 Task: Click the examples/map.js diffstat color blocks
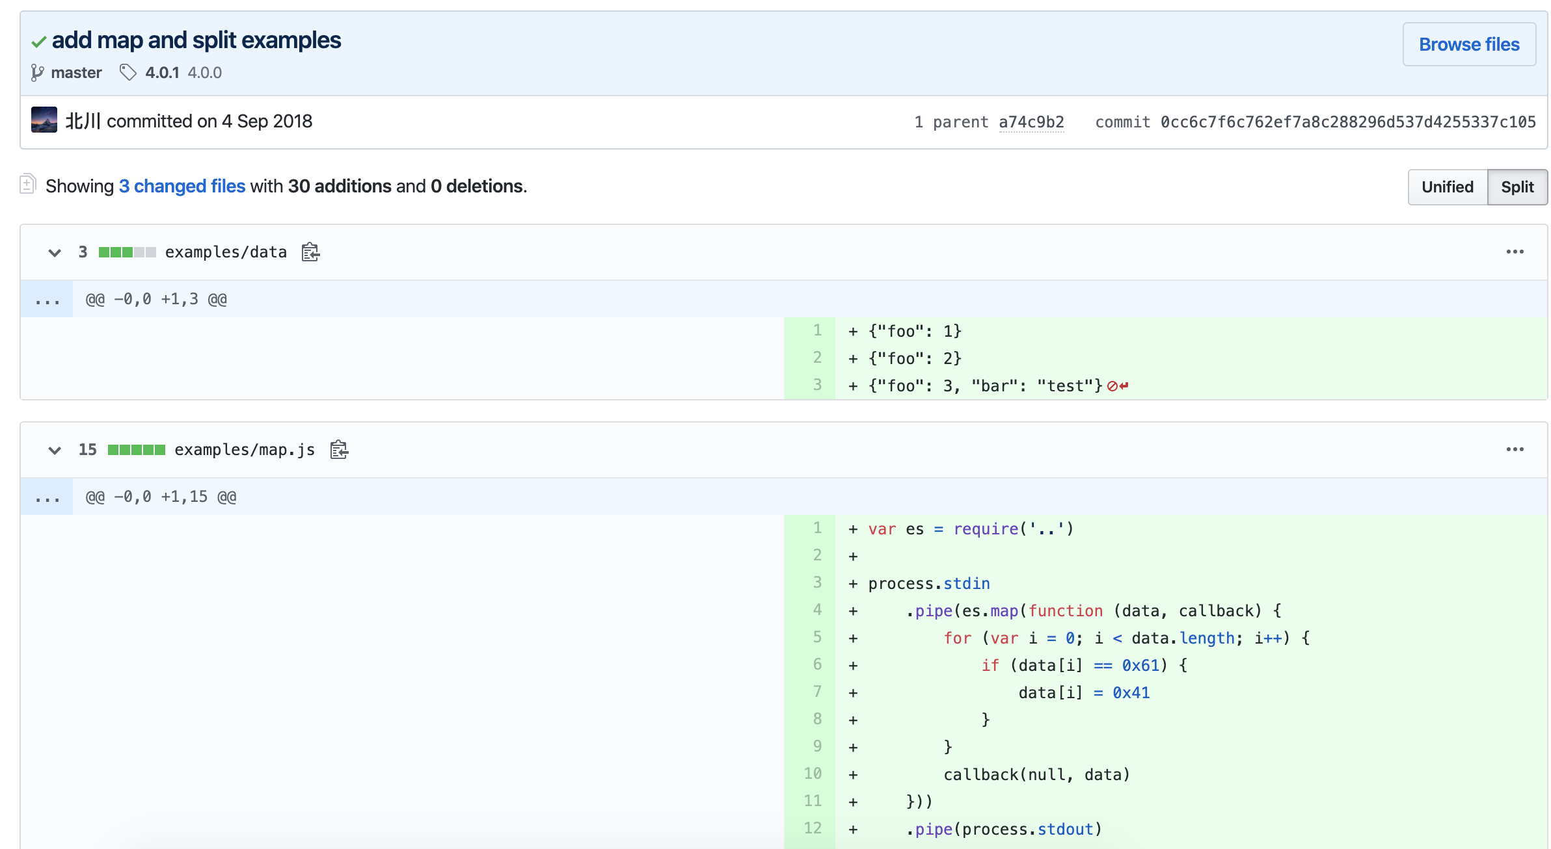[136, 450]
